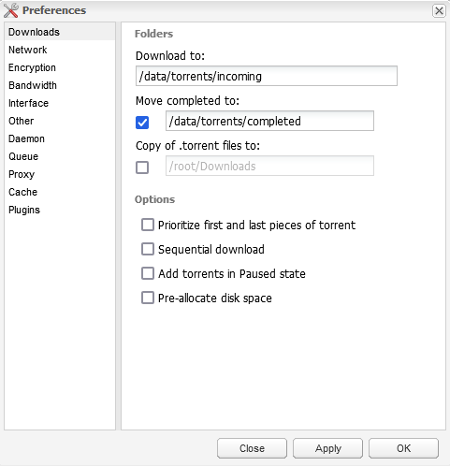Uncheck the Move completed to checkbox
The width and height of the screenshot is (450, 466).
pyautogui.click(x=142, y=123)
